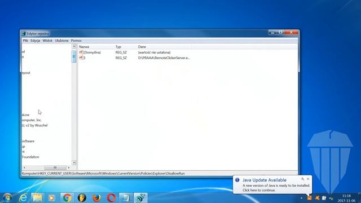Select the 'oftware' tree entry
Screen dimensions: 361x203
click(28, 141)
